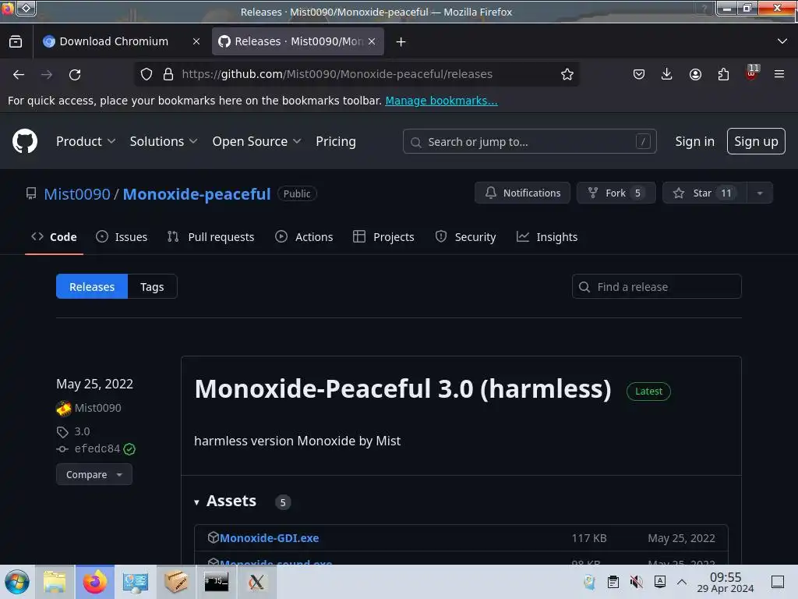Click Sign up button
Screen dimensions: 798x599
(x=756, y=142)
